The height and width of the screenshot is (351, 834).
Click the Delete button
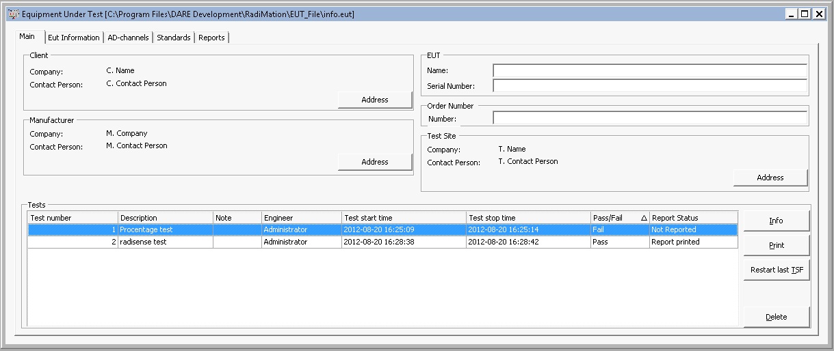coord(776,317)
